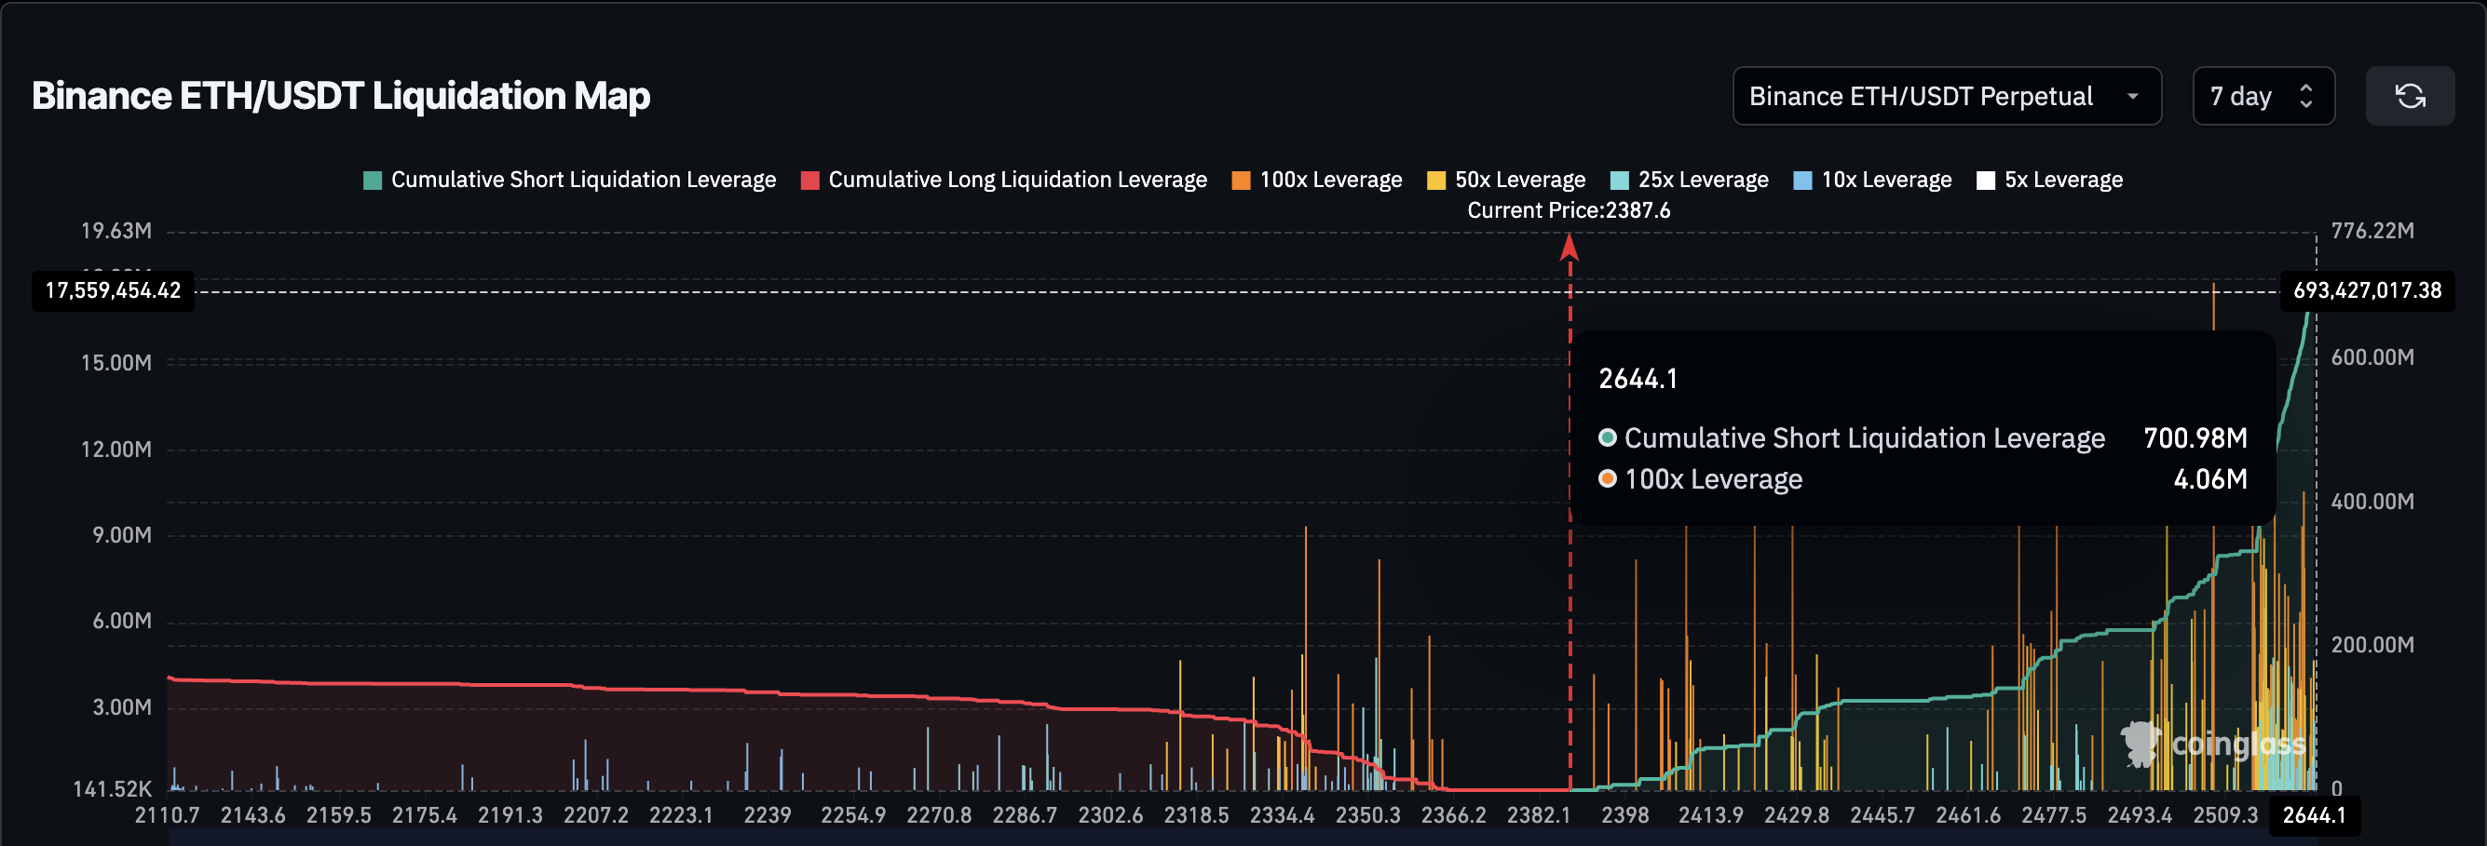Click the Binance ETH/USDT Liquidation Map title
Screen dimensions: 2487x846
341,97
